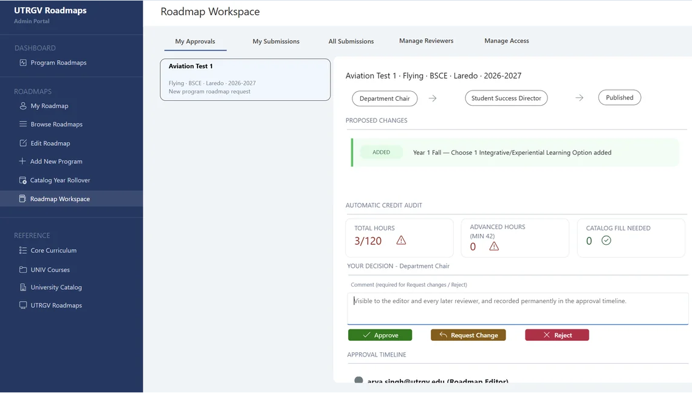Click the Catalog Year Rollover icon
Screen dimensions: 692x393
[23, 180]
